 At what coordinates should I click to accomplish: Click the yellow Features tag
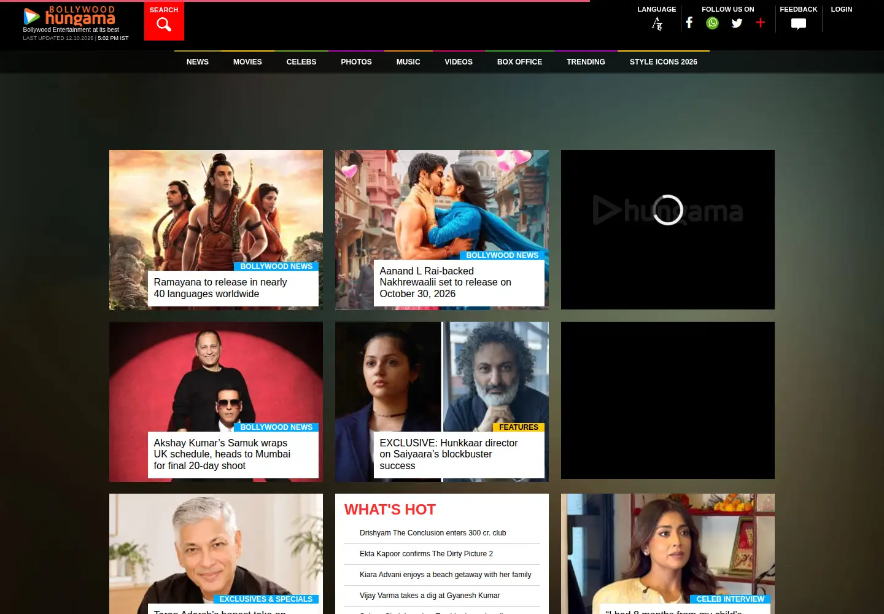[518, 427]
